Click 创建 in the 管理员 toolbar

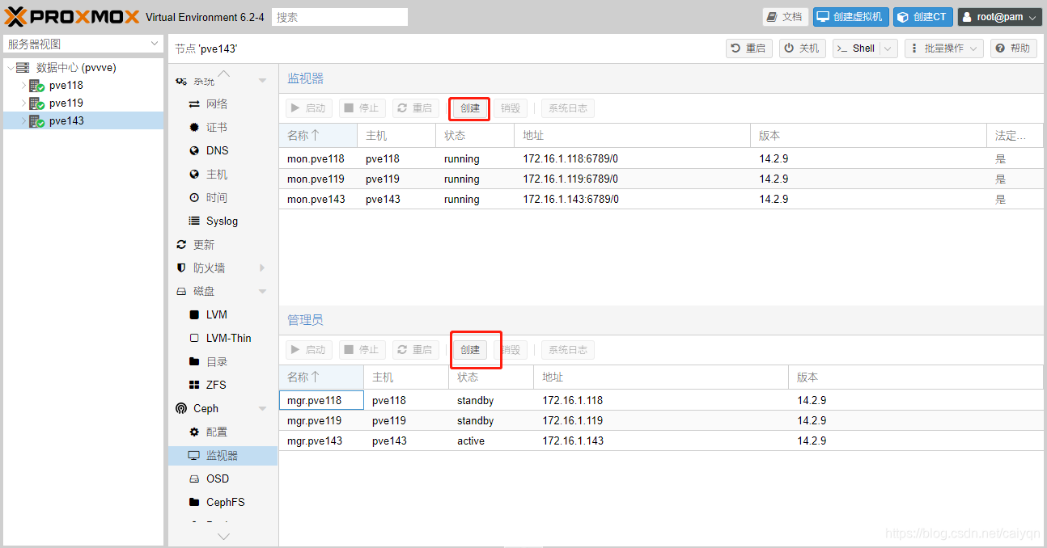(470, 350)
